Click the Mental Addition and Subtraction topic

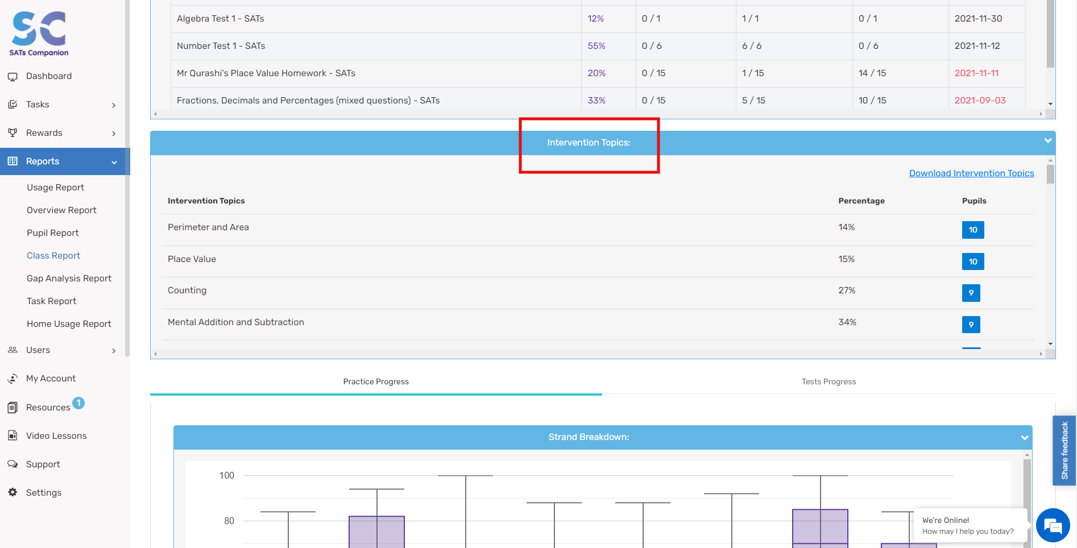(x=236, y=322)
